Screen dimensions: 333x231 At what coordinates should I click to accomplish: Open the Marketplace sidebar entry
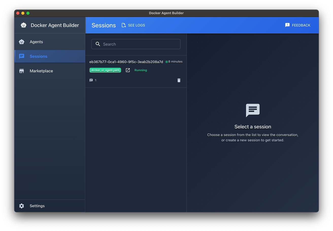click(x=41, y=71)
